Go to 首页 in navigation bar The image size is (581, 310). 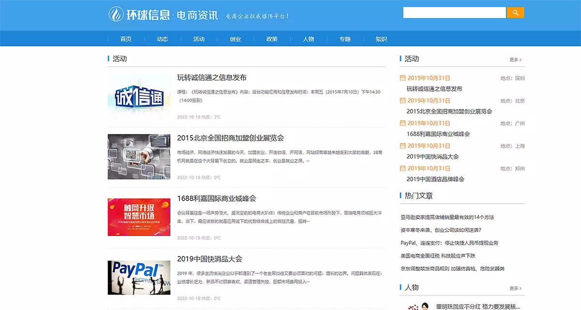[126, 39]
